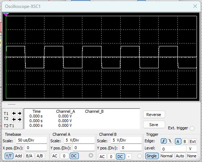Viewport: 202px width, 162px height.
Task: Select rising edge trigger icon
Action: pyautogui.click(x=164, y=141)
